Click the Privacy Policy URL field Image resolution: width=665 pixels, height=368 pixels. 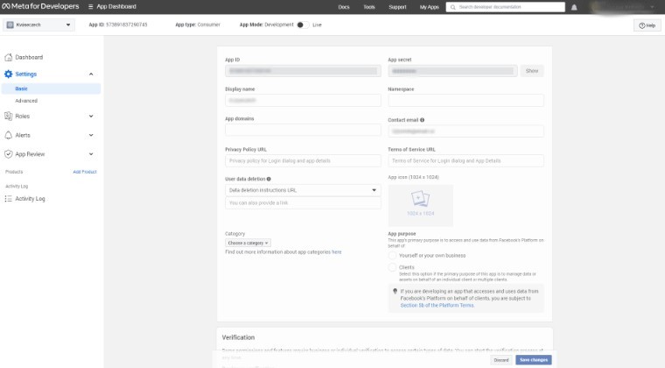tap(303, 161)
